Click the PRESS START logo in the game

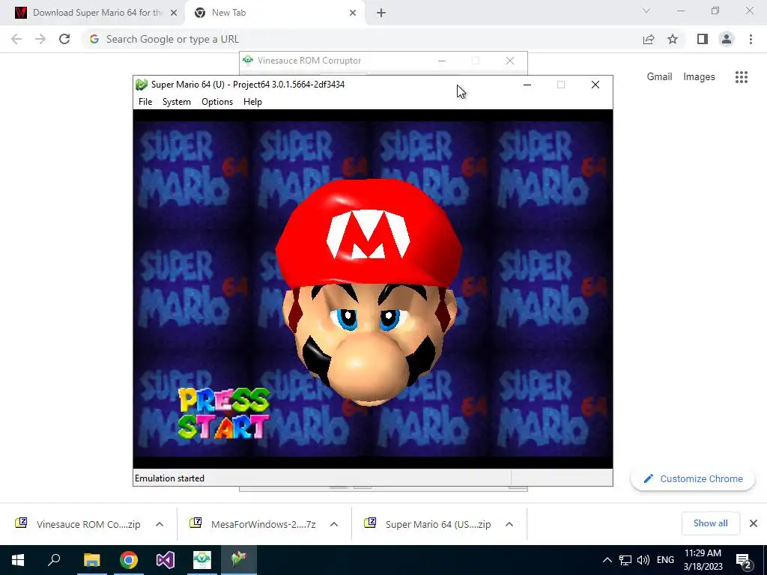[224, 413]
